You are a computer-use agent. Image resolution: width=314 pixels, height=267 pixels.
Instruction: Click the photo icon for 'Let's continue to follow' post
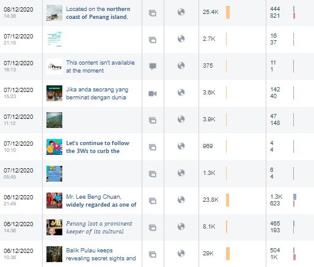point(153,147)
